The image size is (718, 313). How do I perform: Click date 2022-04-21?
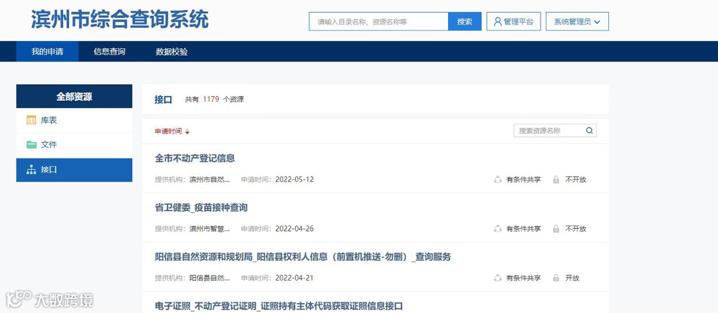pos(295,278)
